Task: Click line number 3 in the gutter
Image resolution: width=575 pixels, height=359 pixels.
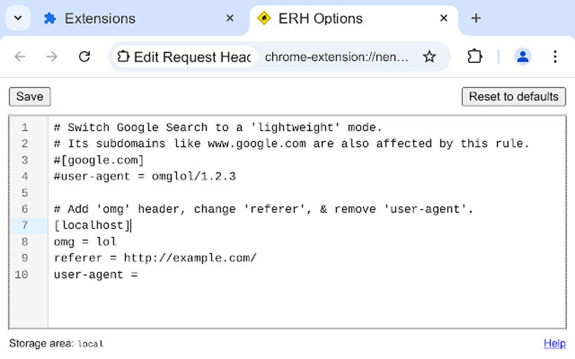Action: (x=25, y=160)
